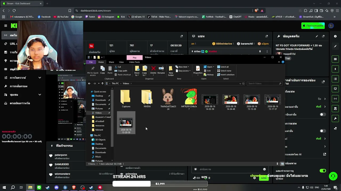Click Select none in the ribbon
Viewport: 341px width, 191px height.
coord(224,71)
